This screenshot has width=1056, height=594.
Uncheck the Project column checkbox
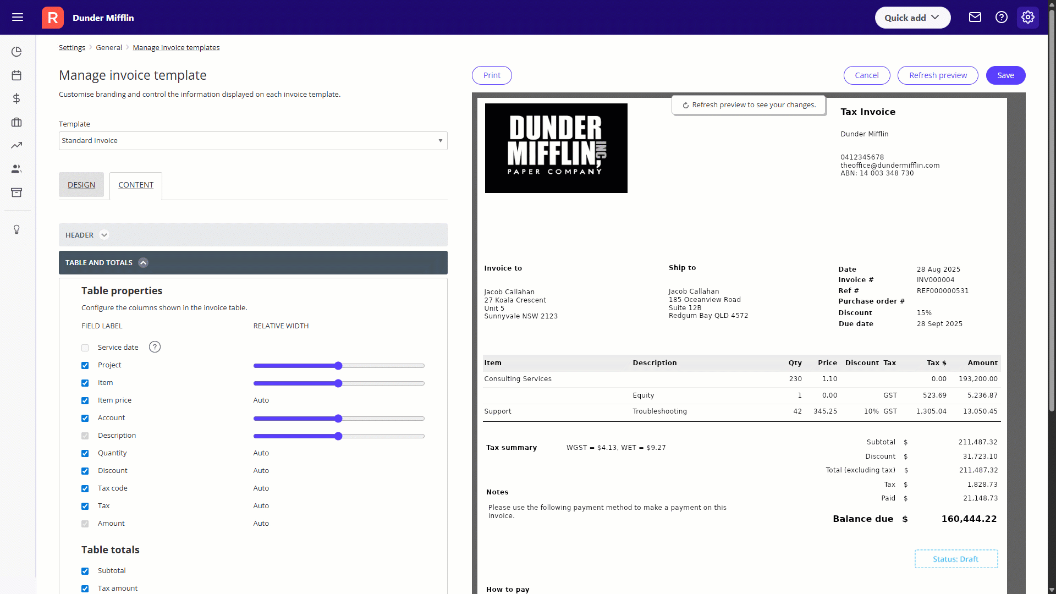(85, 365)
